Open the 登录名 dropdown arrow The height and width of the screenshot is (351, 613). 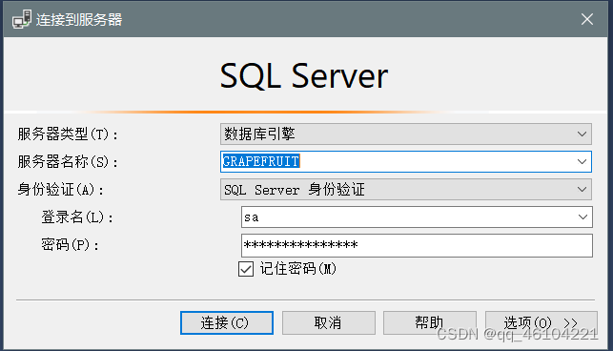tap(582, 217)
